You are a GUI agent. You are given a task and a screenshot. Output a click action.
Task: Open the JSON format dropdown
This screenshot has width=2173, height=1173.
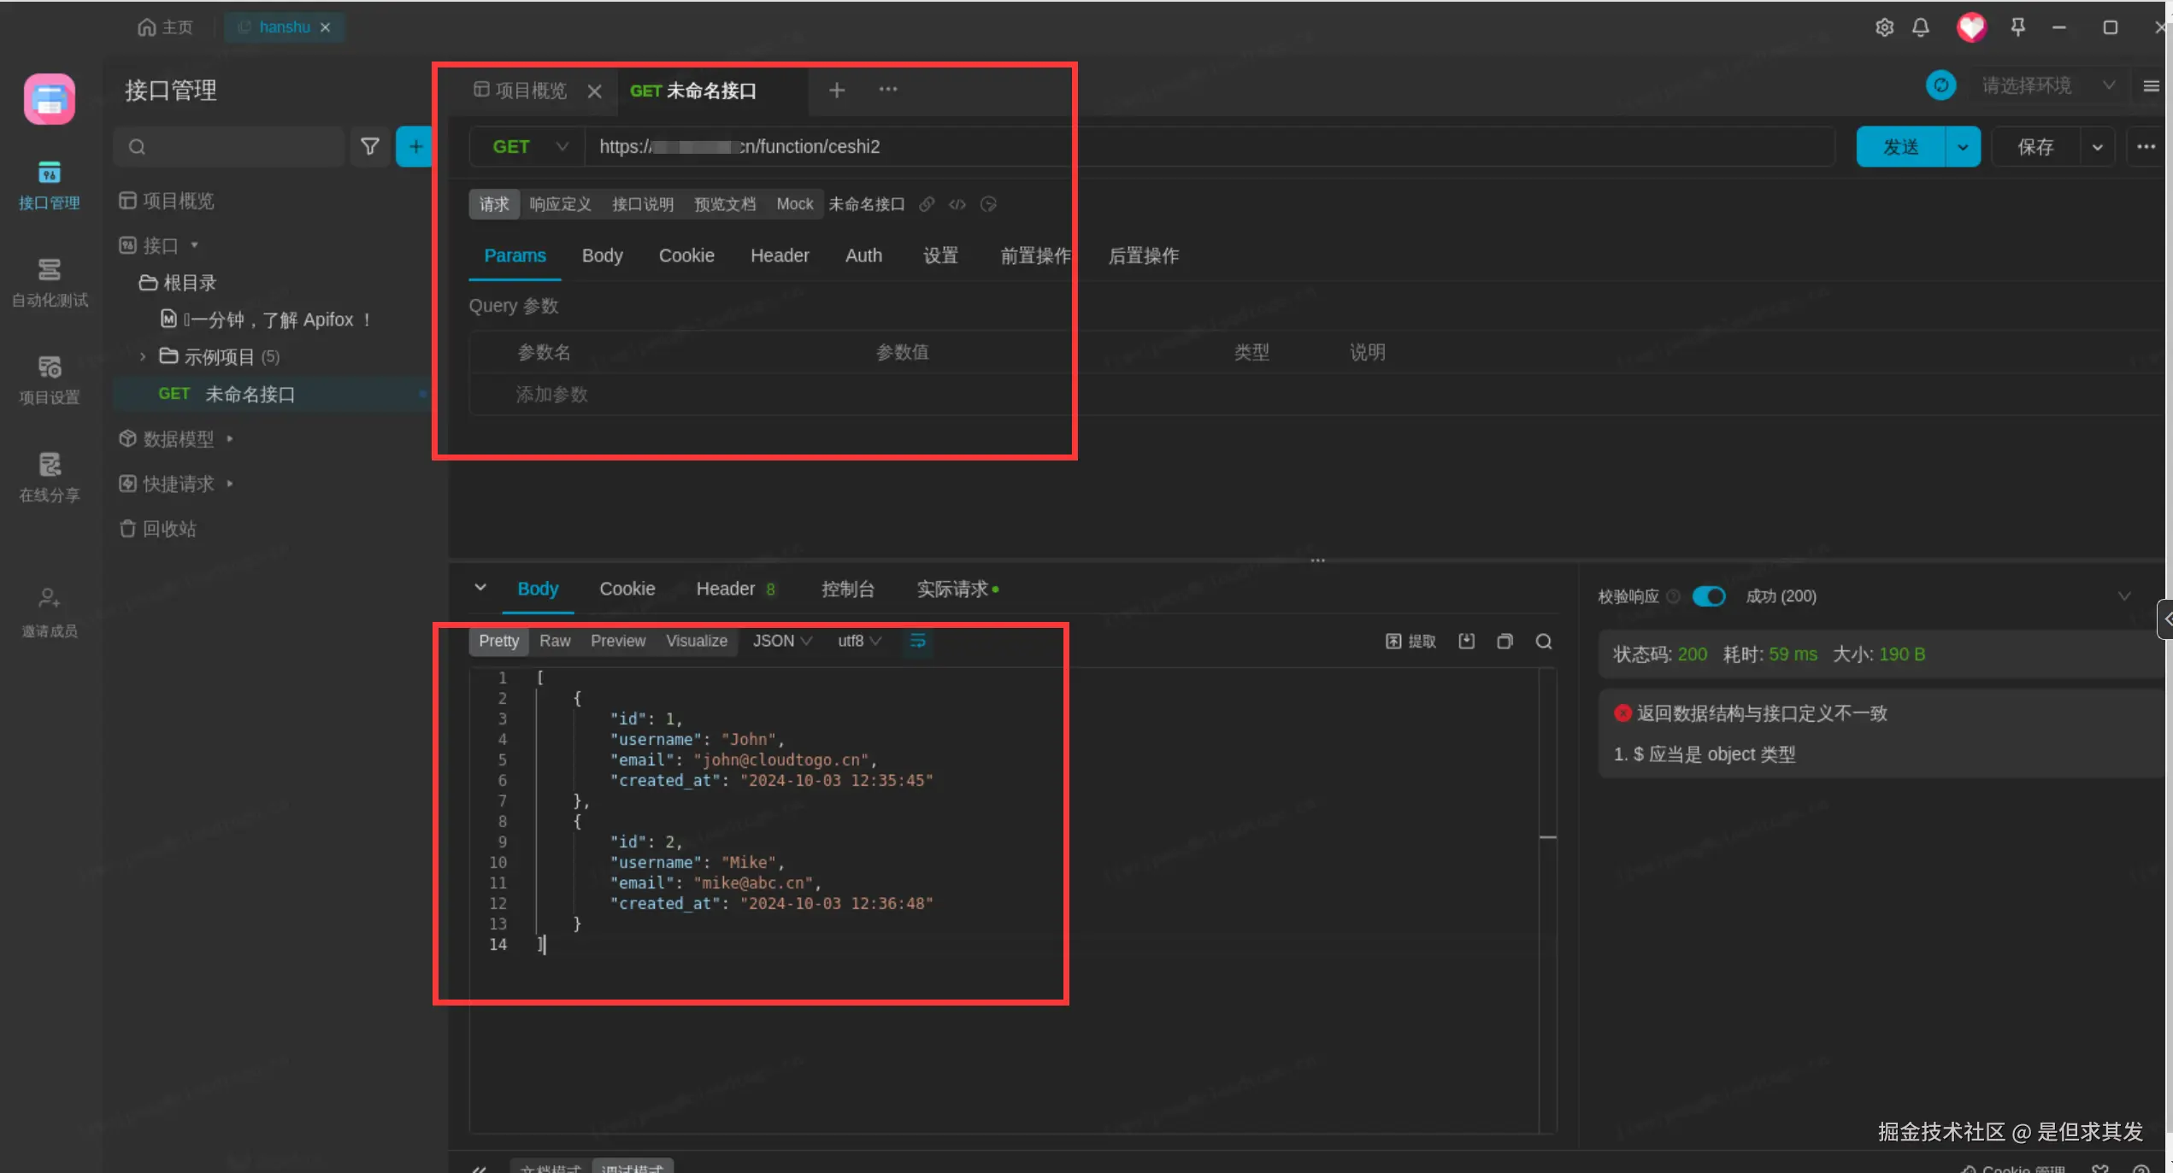[781, 642]
